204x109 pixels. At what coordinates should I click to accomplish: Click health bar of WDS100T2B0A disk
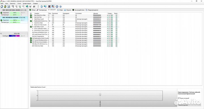[x=15, y=13]
